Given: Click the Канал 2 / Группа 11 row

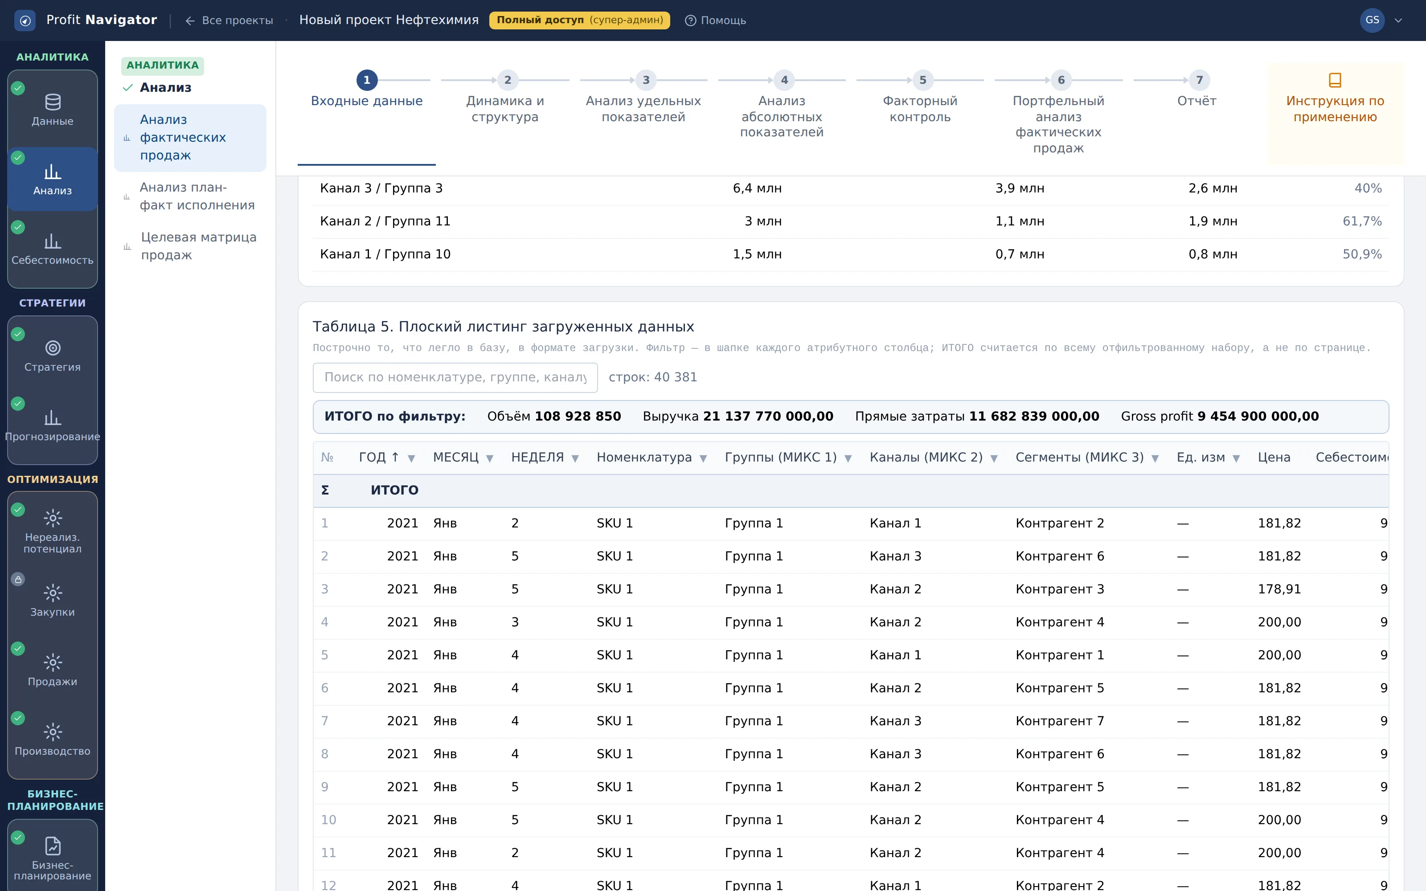Looking at the screenshot, I should pos(850,221).
